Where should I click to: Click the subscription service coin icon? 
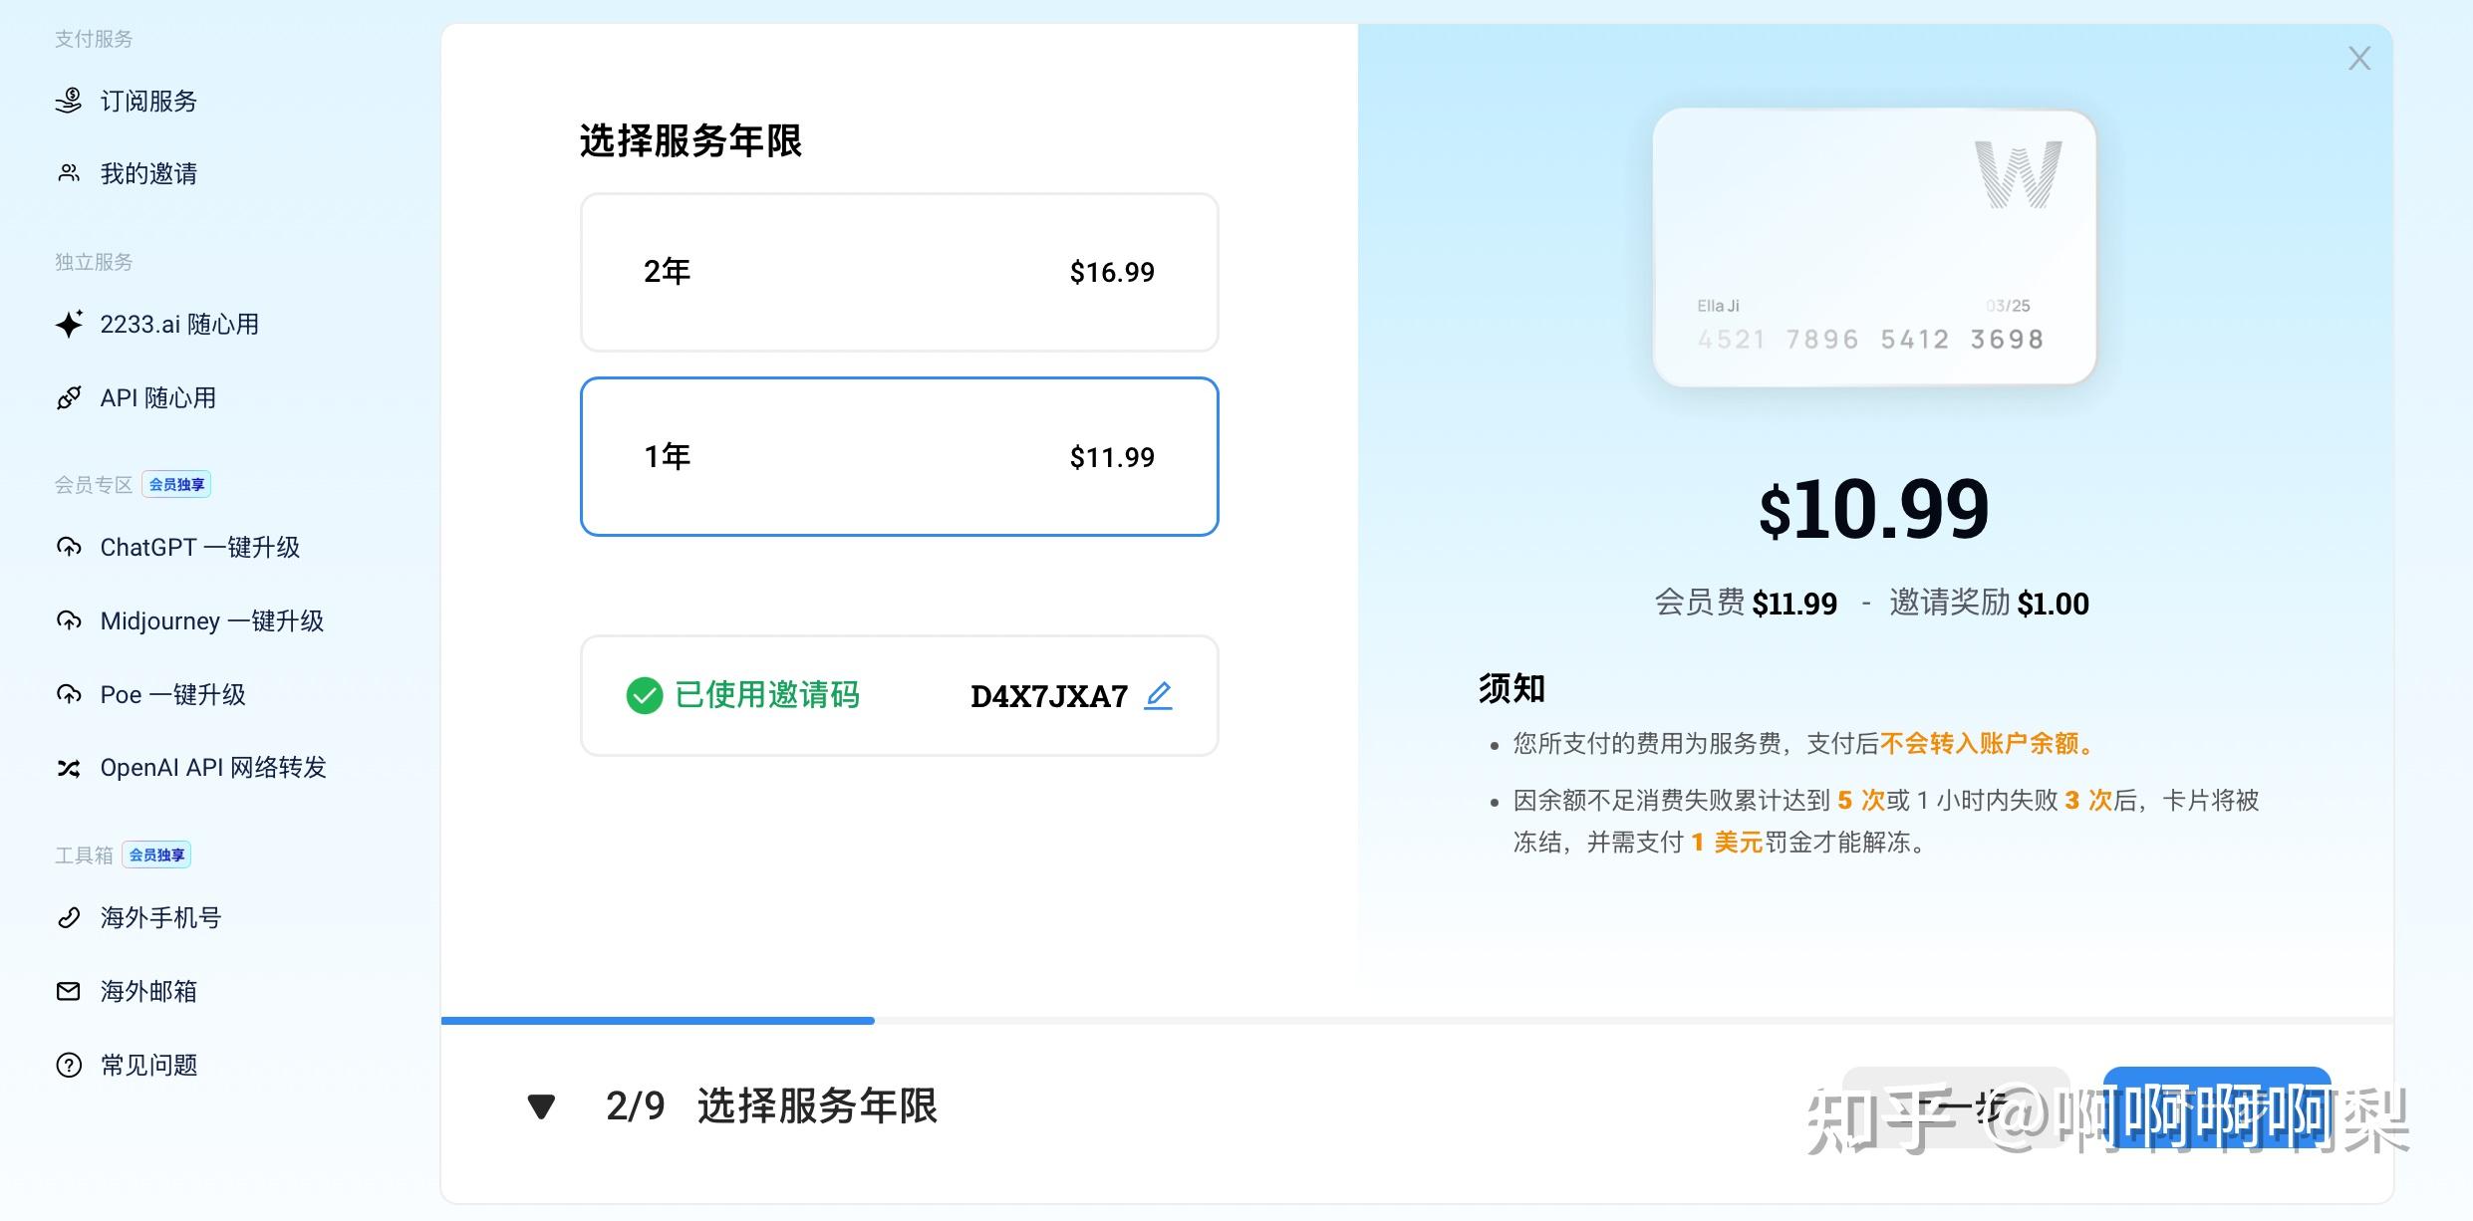pyautogui.click(x=68, y=101)
